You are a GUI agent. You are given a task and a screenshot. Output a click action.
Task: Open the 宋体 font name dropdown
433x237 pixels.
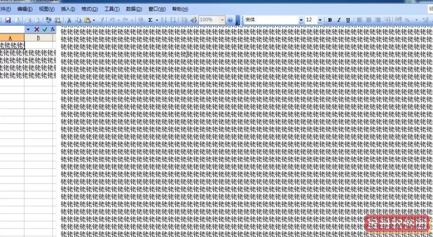[x=301, y=20]
